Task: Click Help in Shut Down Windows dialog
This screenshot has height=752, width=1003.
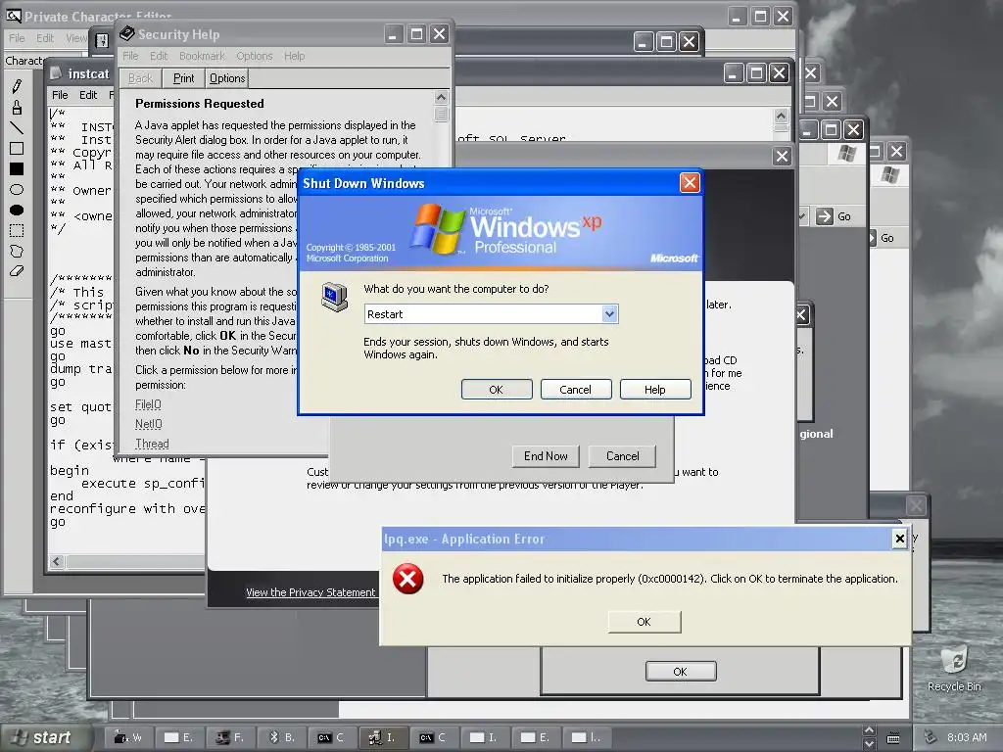Action: (x=655, y=390)
